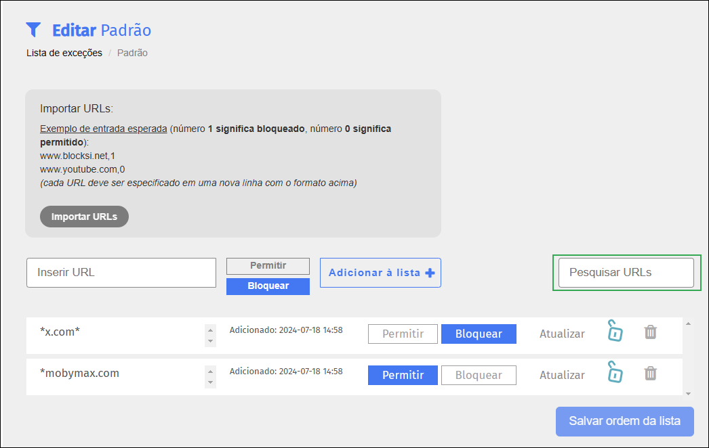Click the list scrollbar up arrow

(688, 323)
